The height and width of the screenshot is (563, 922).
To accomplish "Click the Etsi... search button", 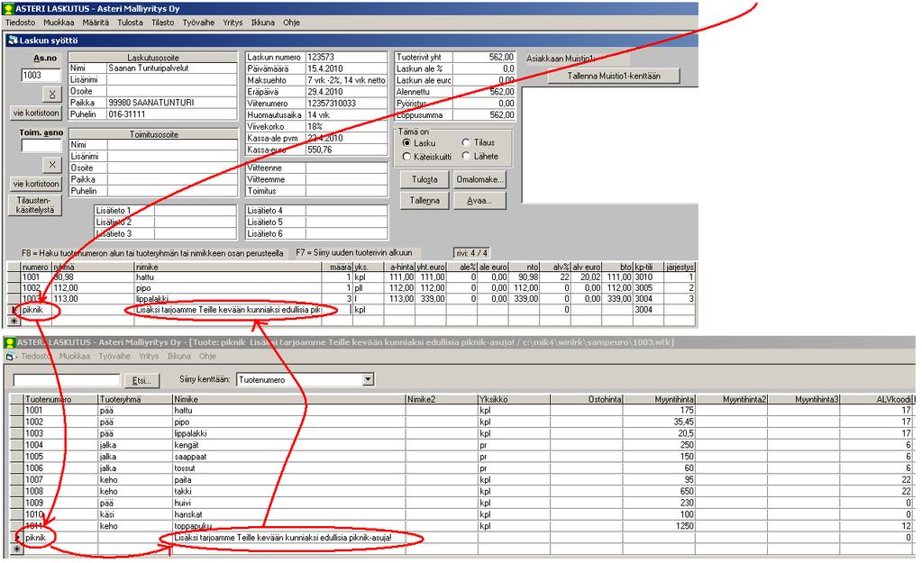I will pos(141,380).
